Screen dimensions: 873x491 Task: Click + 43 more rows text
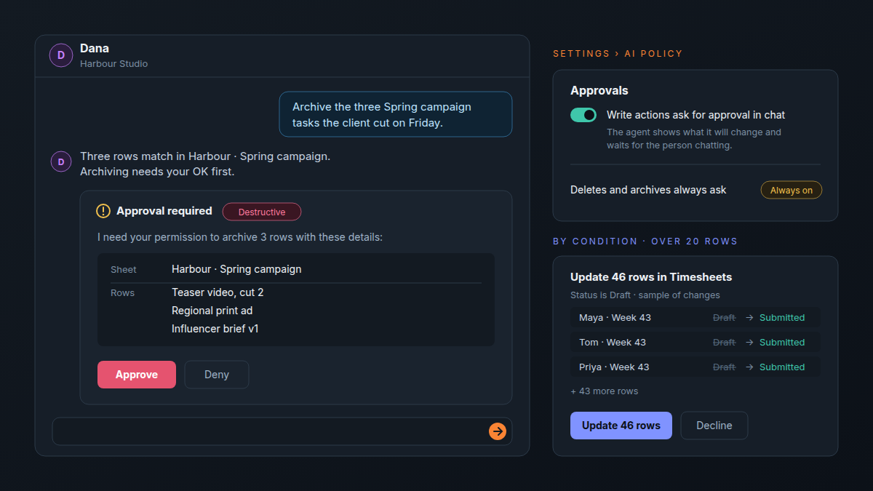[605, 391]
